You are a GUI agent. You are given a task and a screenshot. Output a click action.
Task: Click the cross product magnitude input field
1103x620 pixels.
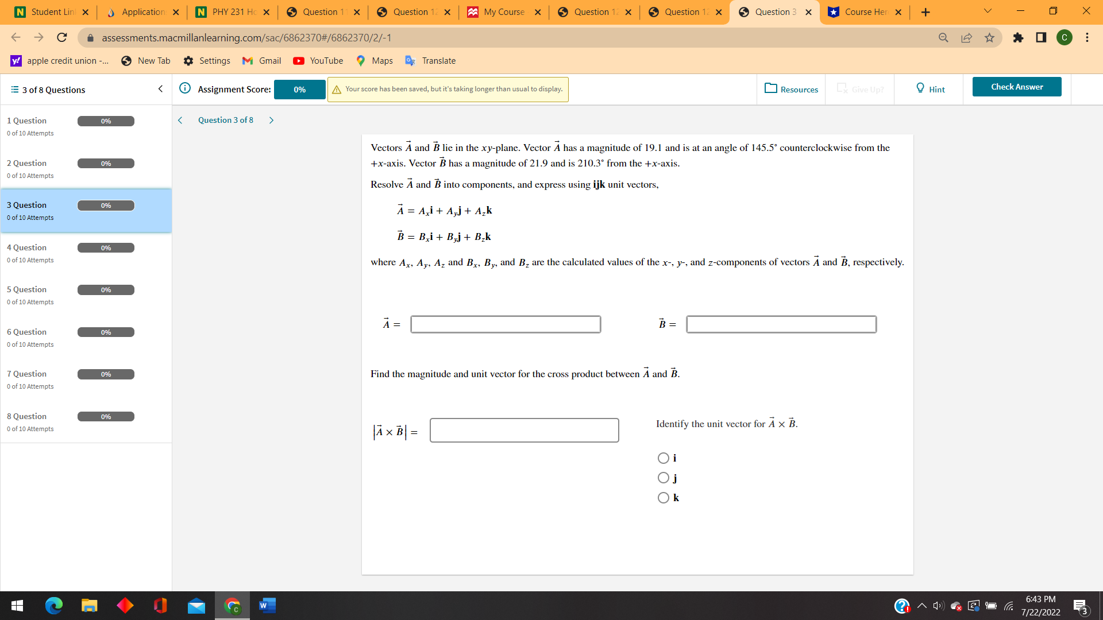524,430
